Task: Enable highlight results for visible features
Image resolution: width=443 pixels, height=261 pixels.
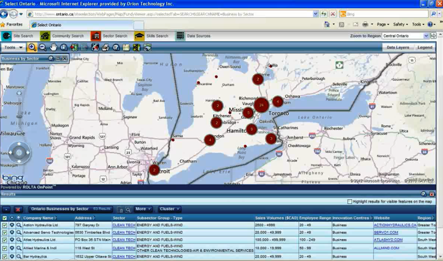Action: [350, 202]
